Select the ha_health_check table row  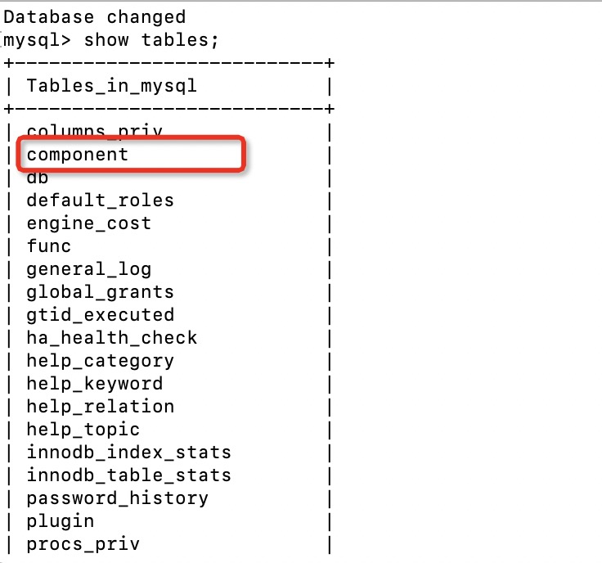tap(111, 337)
